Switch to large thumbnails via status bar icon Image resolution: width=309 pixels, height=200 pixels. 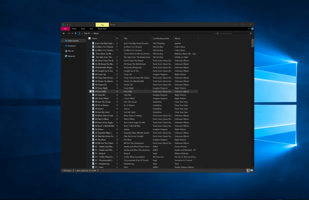(x=251, y=170)
